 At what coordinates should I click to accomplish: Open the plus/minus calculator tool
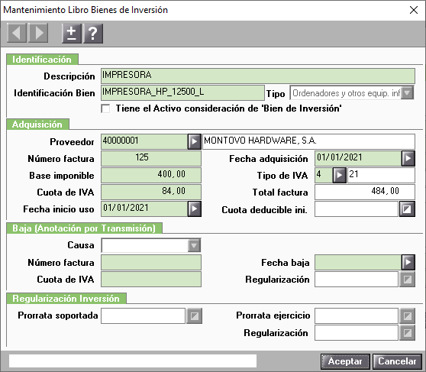pos(72,33)
